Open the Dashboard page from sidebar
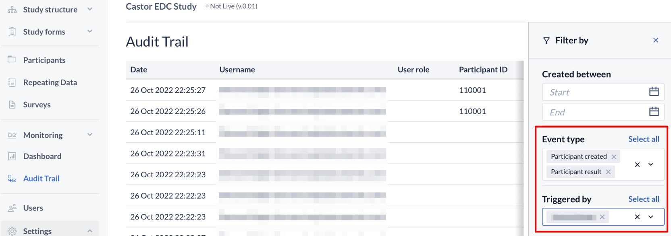 tap(42, 156)
